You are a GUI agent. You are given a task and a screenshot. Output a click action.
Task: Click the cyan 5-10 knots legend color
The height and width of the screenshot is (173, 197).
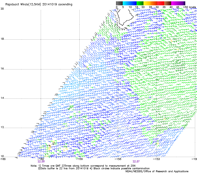coord(126,3)
